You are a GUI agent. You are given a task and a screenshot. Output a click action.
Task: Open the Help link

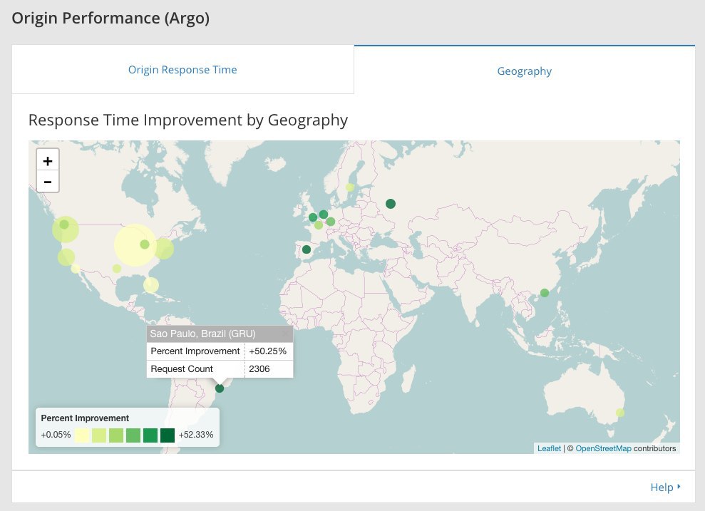point(662,487)
